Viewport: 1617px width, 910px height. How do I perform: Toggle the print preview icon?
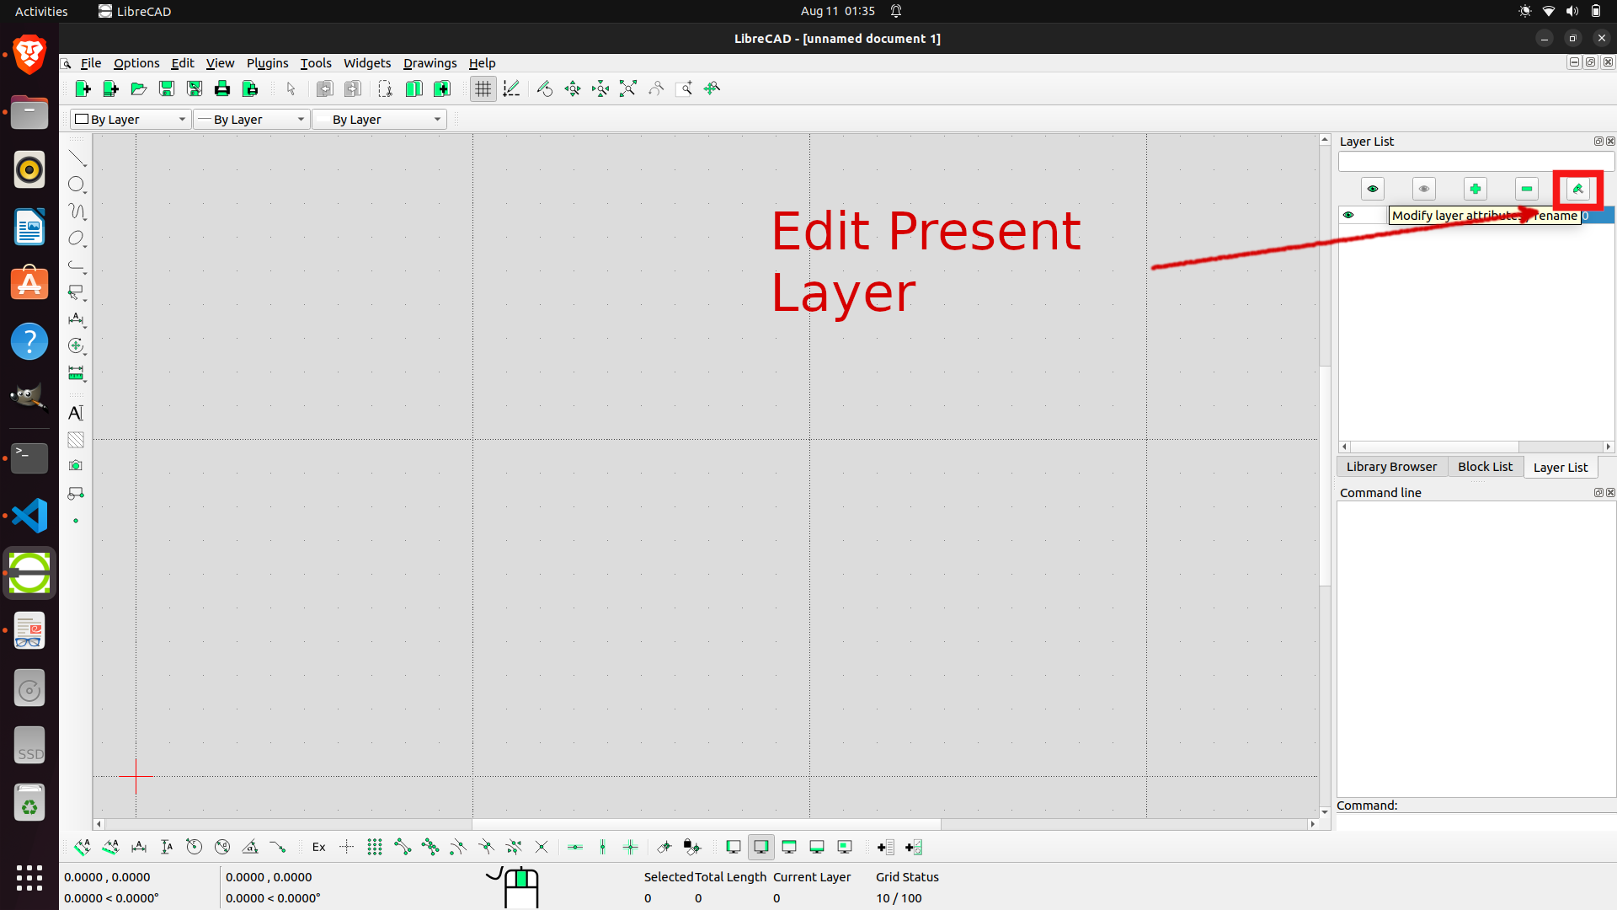click(x=248, y=88)
